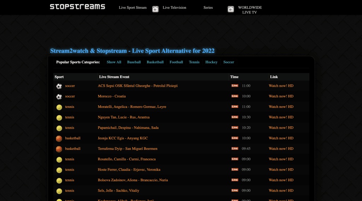Click the basketball icon for Terrafirma Dyip row
This screenshot has height=201, width=362.
tap(59, 149)
